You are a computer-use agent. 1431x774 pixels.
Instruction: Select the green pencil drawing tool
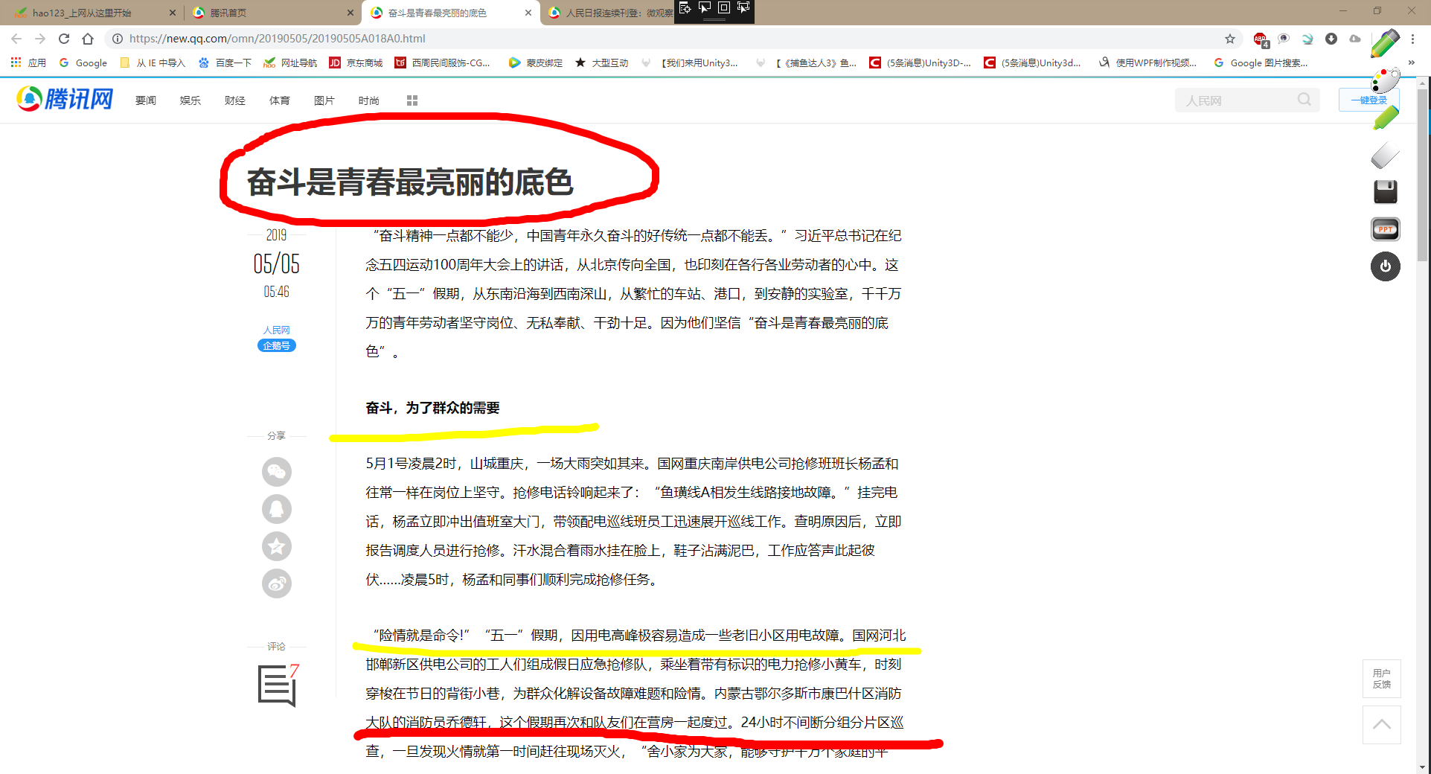1385,44
